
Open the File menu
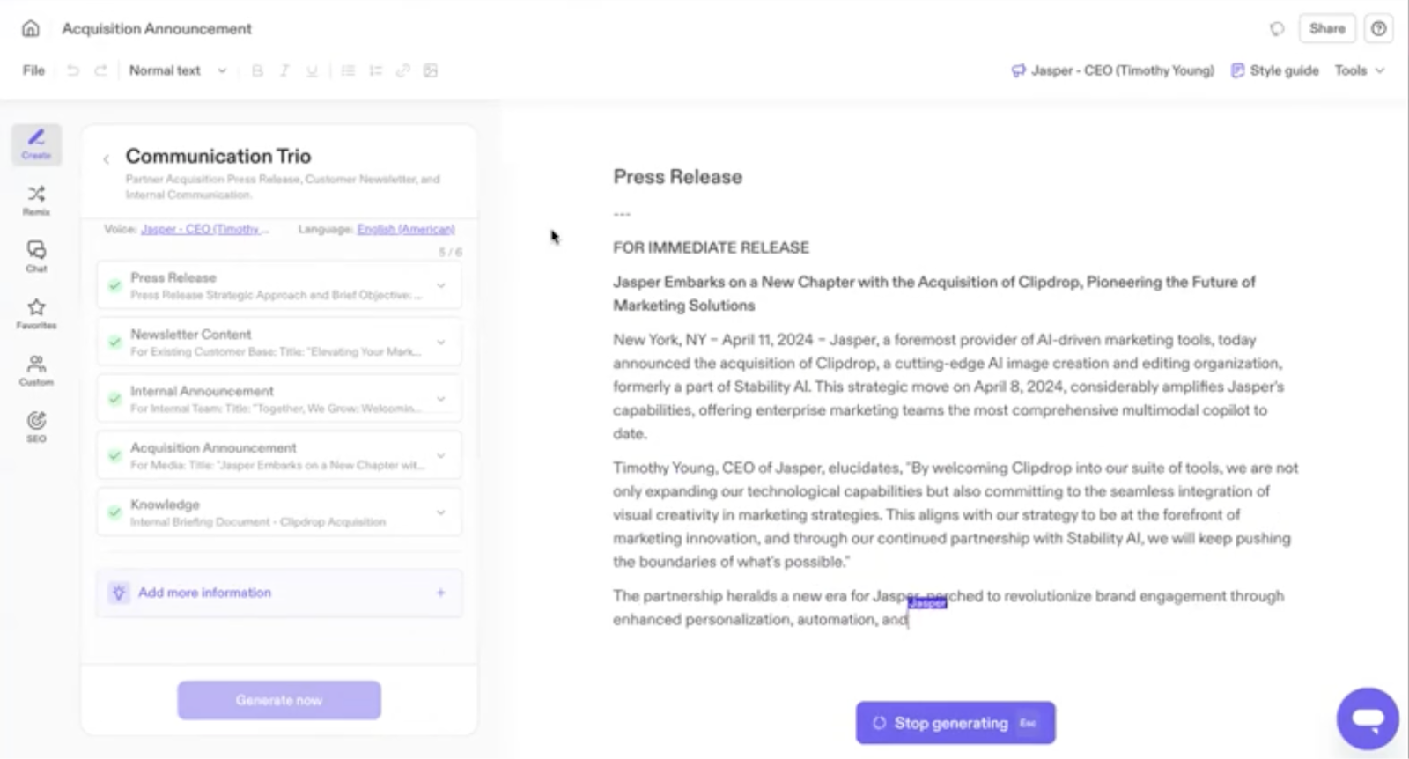point(33,70)
